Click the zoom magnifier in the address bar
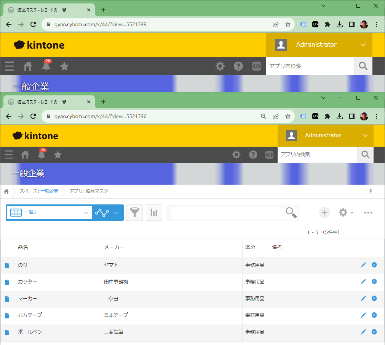 (x=263, y=116)
